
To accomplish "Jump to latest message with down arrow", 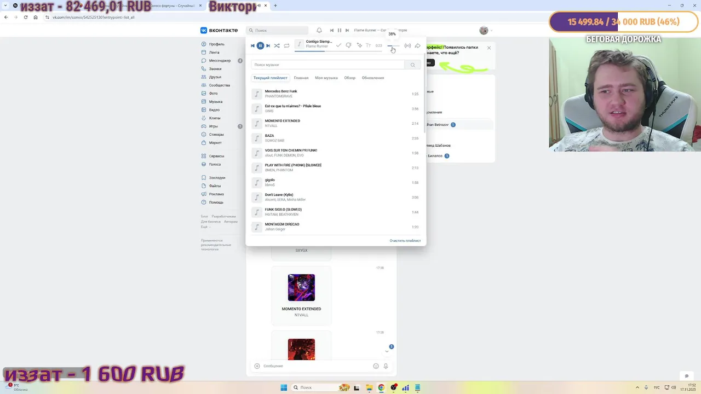I will (x=387, y=351).
